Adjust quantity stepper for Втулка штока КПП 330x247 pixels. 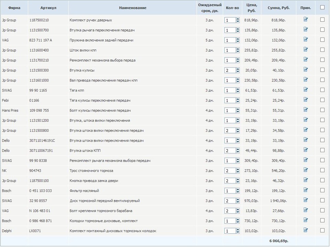coord(238,151)
